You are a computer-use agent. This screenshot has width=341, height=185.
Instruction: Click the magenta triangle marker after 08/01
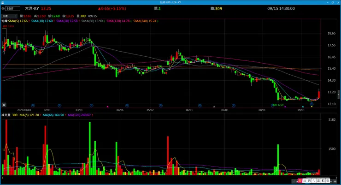pyautogui.click(x=285, y=107)
